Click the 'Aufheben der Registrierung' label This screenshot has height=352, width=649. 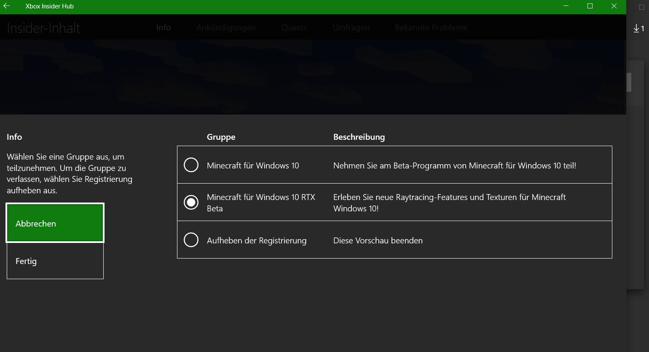(x=257, y=240)
